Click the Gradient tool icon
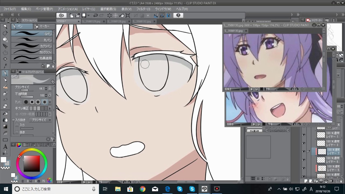 (x=5, y=126)
